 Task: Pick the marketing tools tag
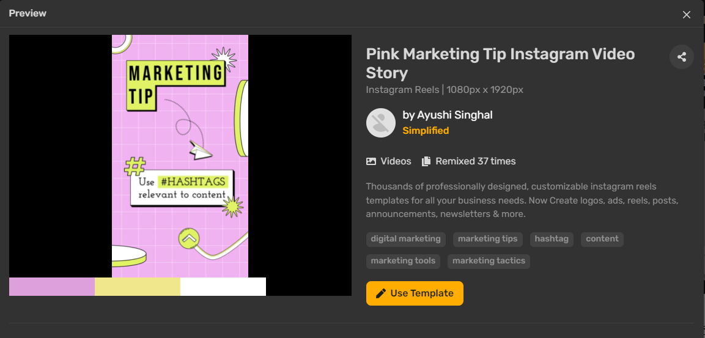click(x=404, y=261)
